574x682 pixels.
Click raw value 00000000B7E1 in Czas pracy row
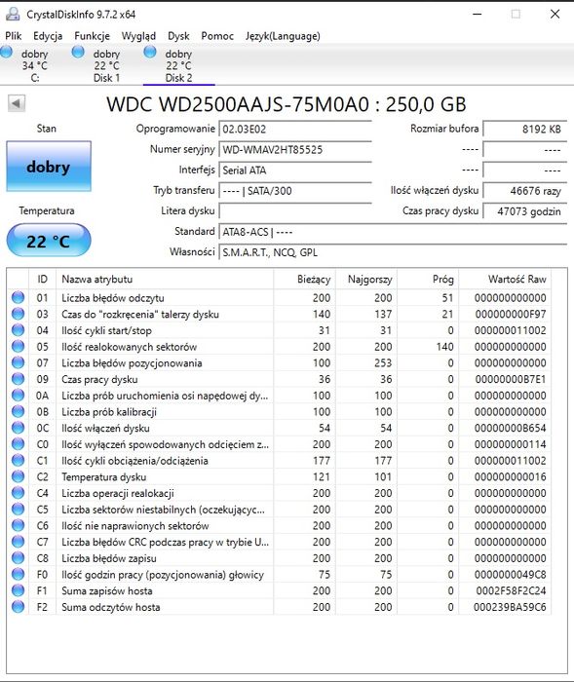pos(511,379)
